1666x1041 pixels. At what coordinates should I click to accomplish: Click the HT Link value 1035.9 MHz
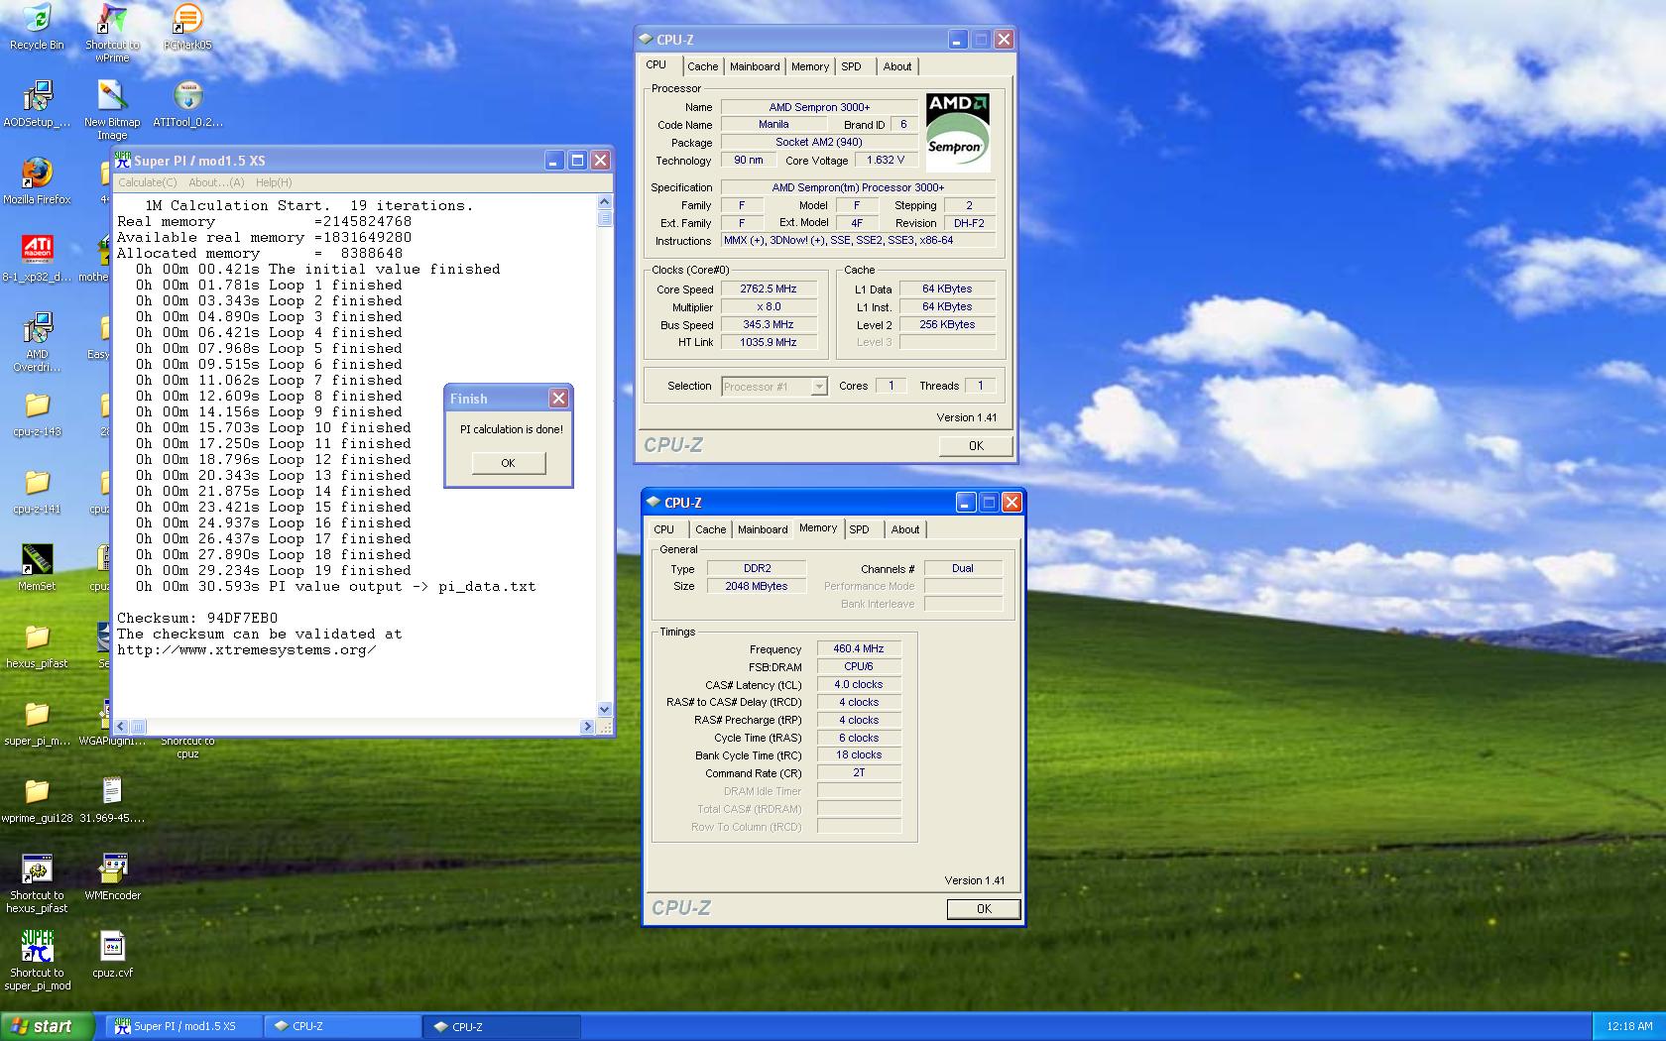pyautogui.click(x=769, y=343)
